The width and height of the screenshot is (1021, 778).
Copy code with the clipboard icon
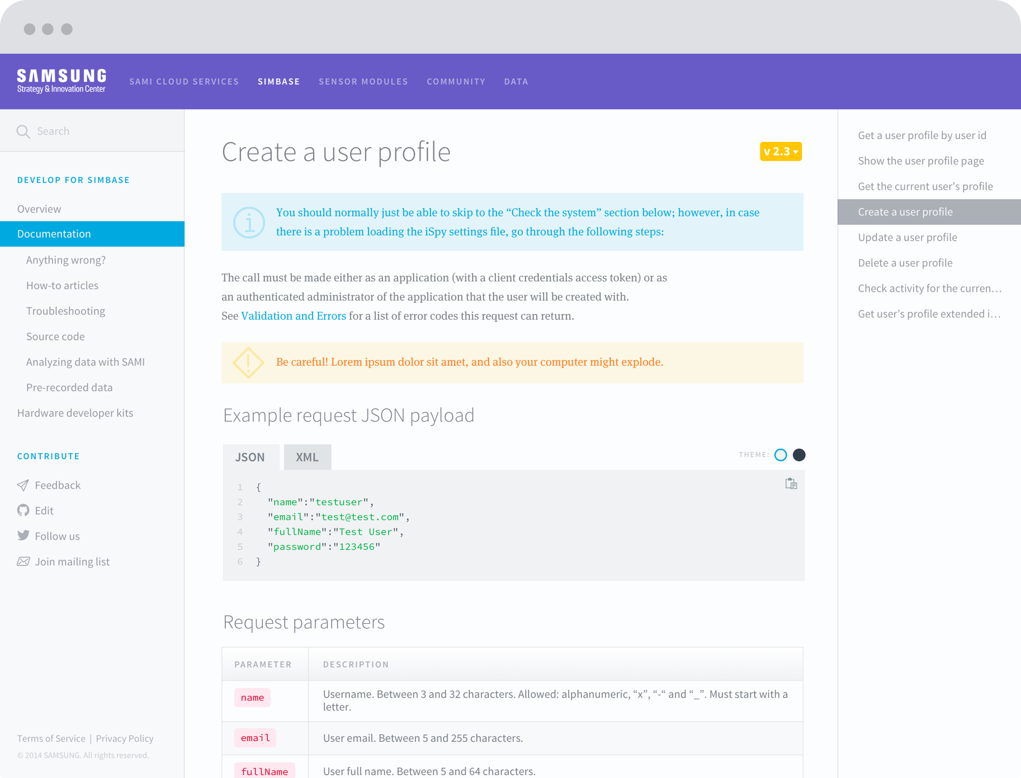click(x=791, y=483)
